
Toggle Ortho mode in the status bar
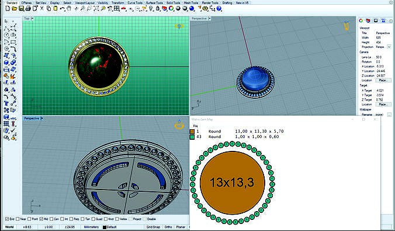[168, 227]
